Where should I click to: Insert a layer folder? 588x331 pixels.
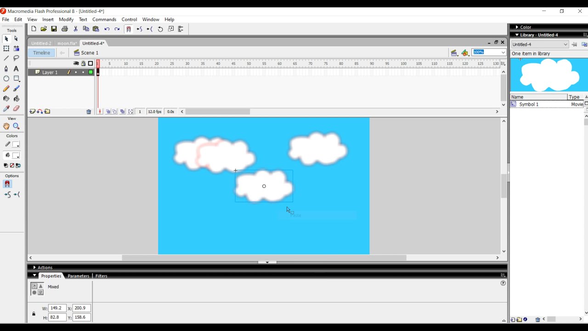[x=47, y=112]
